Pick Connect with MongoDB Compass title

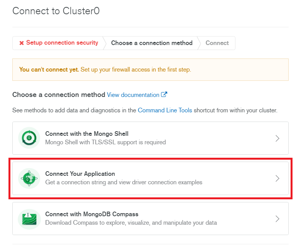point(92,214)
